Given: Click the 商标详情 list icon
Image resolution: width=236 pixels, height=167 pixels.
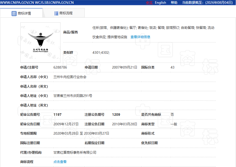Looking at the screenshot, I should 14,14.
